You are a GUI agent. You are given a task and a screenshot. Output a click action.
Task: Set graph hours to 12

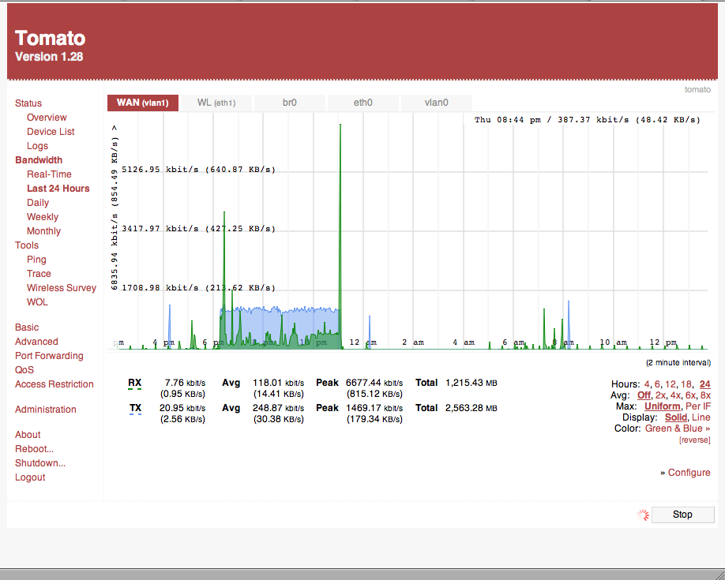click(671, 384)
